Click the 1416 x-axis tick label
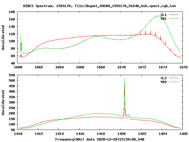The image size is (189, 142). coord(80,134)
